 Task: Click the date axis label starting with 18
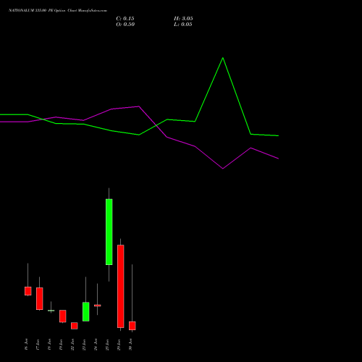49,345
